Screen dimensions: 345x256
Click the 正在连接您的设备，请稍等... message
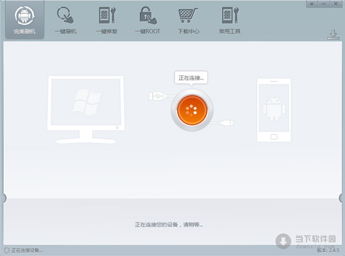click(168, 225)
